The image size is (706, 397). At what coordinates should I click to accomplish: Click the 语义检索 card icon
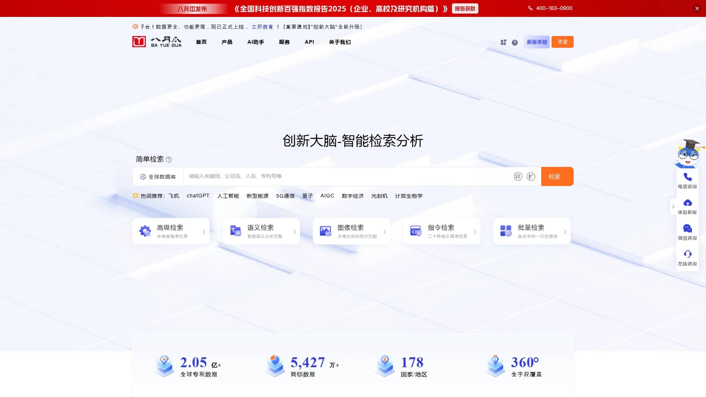(235, 231)
